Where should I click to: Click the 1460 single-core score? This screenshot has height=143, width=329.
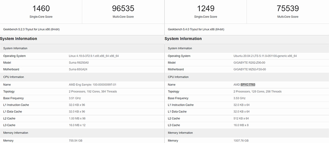41,9
